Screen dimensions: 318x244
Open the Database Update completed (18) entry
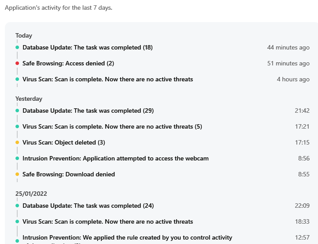coord(87,47)
